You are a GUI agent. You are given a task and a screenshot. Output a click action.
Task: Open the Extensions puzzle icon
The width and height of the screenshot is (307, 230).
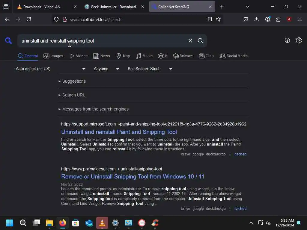click(278, 19)
